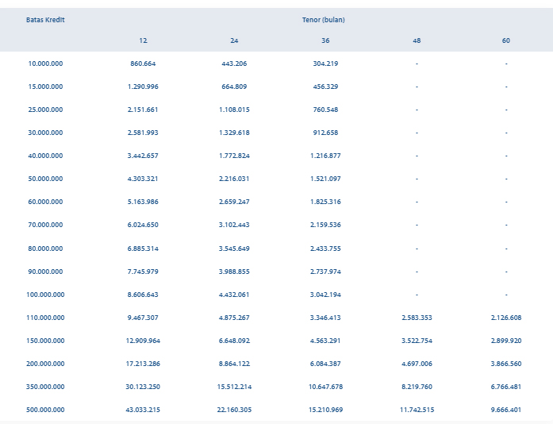
Task: Select the 36-month tenor column header
Action: 325,40
